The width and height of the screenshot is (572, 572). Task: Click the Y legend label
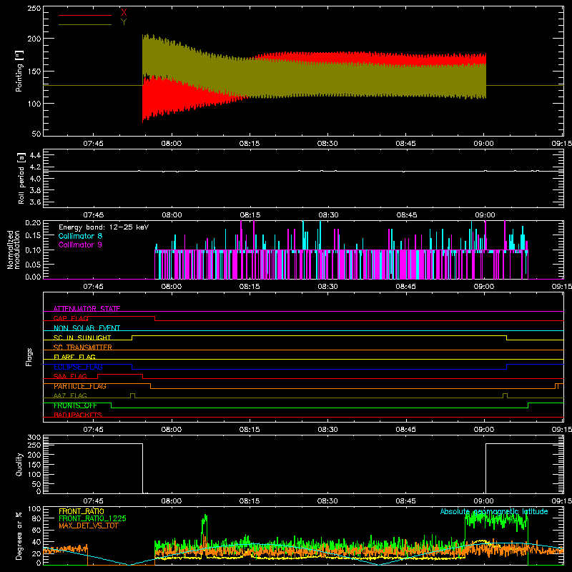click(x=124, y=22)
